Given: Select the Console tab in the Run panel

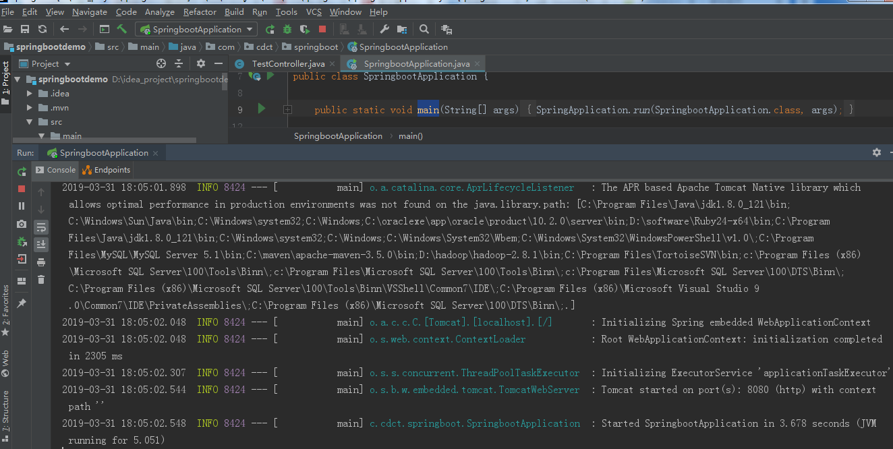Looking at the screenshot, I should (x=55, y=170).
